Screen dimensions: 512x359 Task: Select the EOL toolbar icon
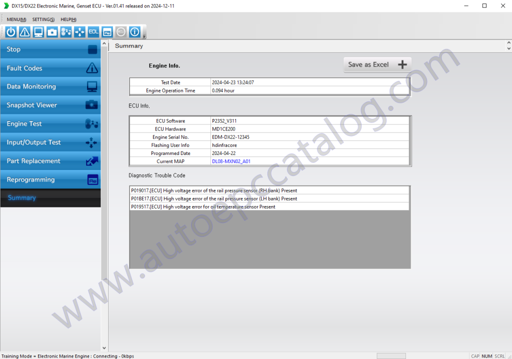[x=93, y=31]
